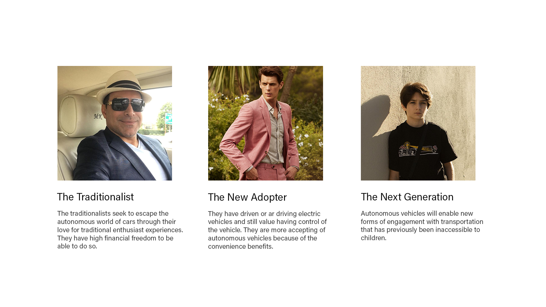The width and height of the screenshot is (546, 307).
Task: Click the MK monogram on headrest
Action: (x=98, y=116)
